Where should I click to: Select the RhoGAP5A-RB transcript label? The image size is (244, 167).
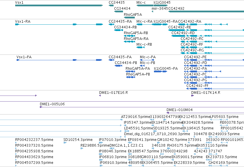point(136,33)
